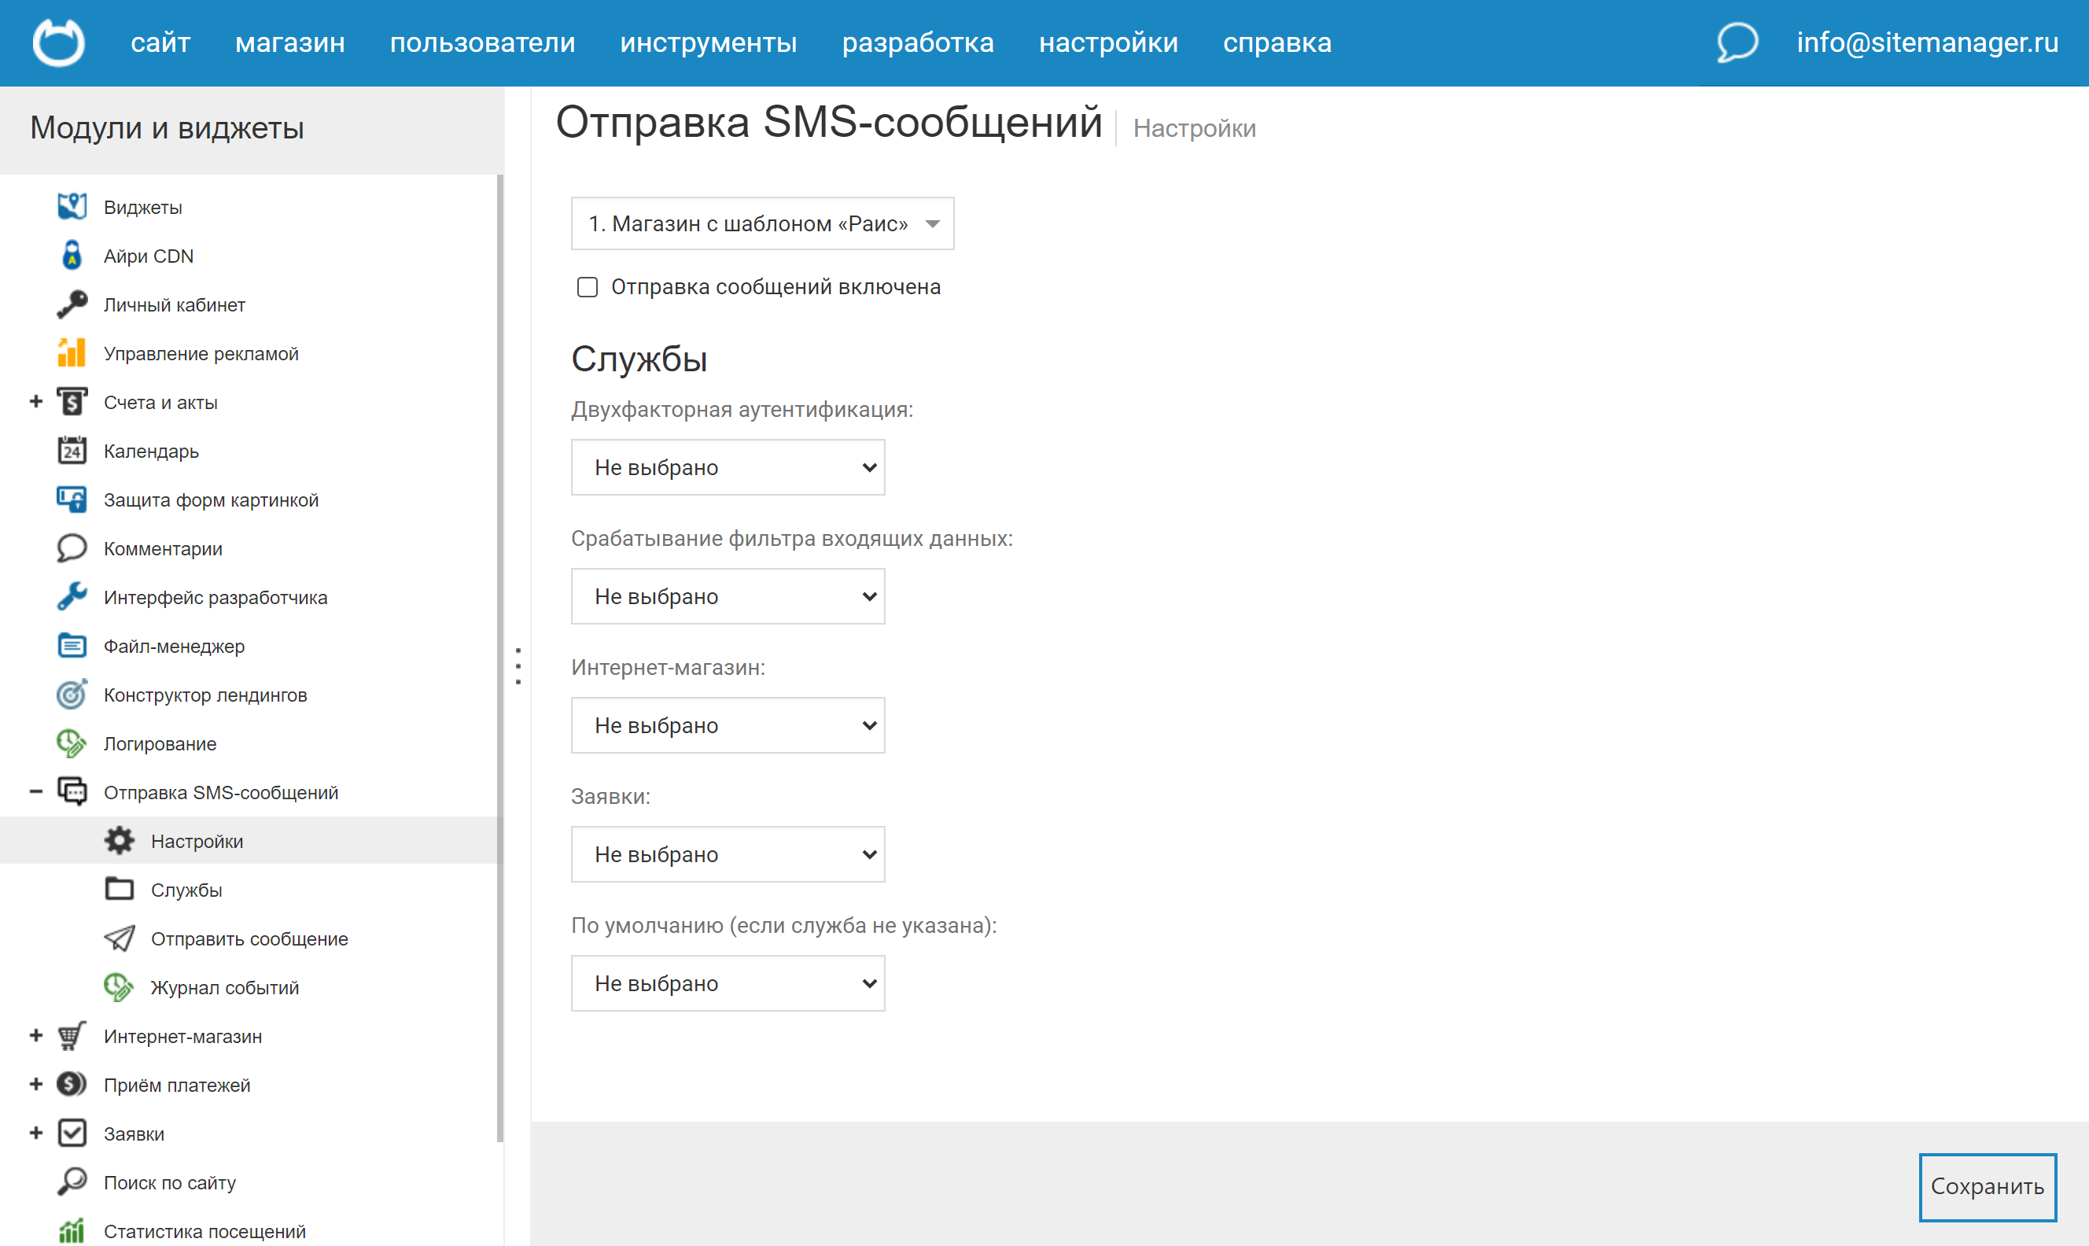This screenshot has width=2089, height=1246.
Task: Click the info@sitemanager.ru email link
Action: [x=1926, y=42]
